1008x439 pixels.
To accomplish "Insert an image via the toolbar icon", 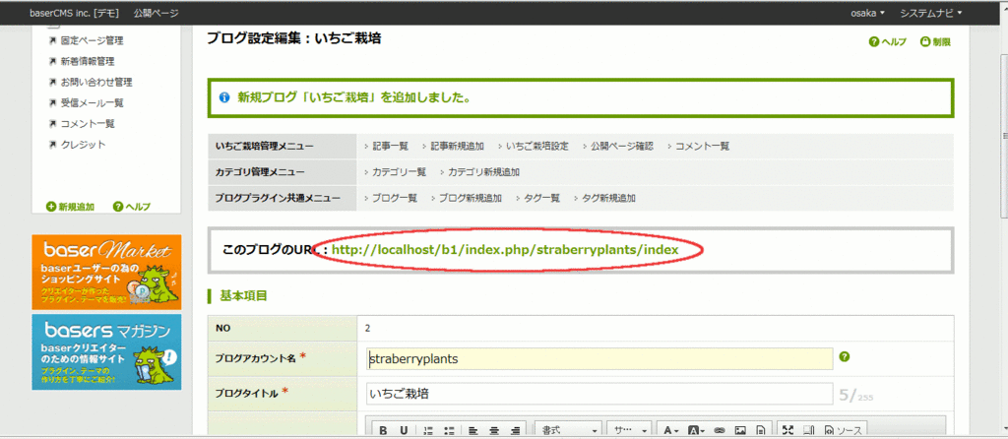I will coord(740,431).
